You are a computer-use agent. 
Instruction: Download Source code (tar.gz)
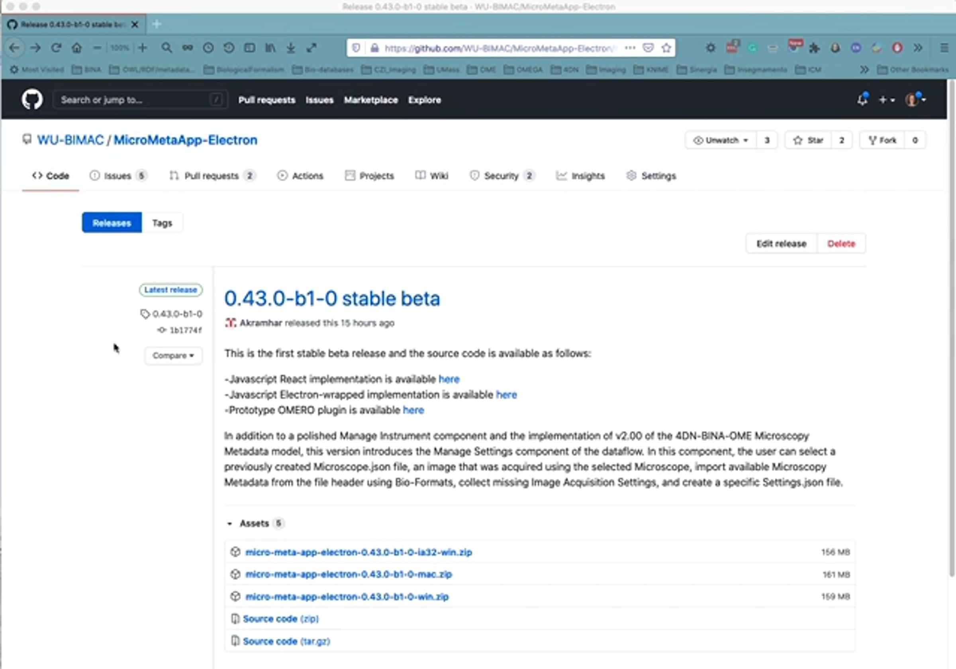pyautogui.click(x=286, y=641)
